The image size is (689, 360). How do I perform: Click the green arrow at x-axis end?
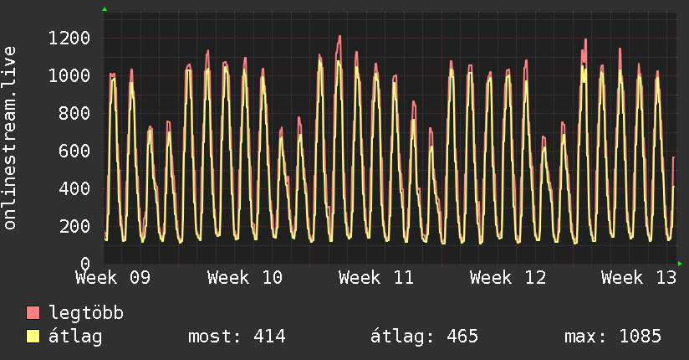pyautogui.click(x=680, y=264)
